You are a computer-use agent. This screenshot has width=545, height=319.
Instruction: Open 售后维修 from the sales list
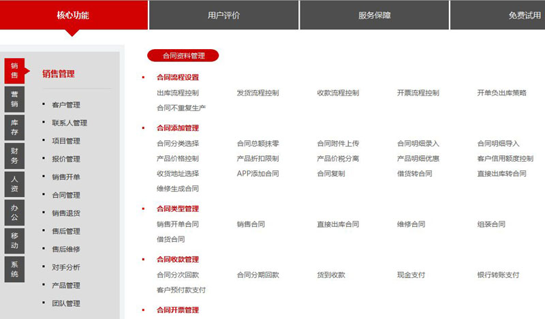pos(66,249)
